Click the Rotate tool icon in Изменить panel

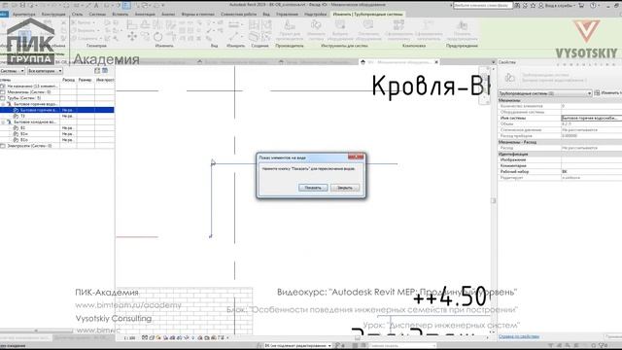click(157, 37)
